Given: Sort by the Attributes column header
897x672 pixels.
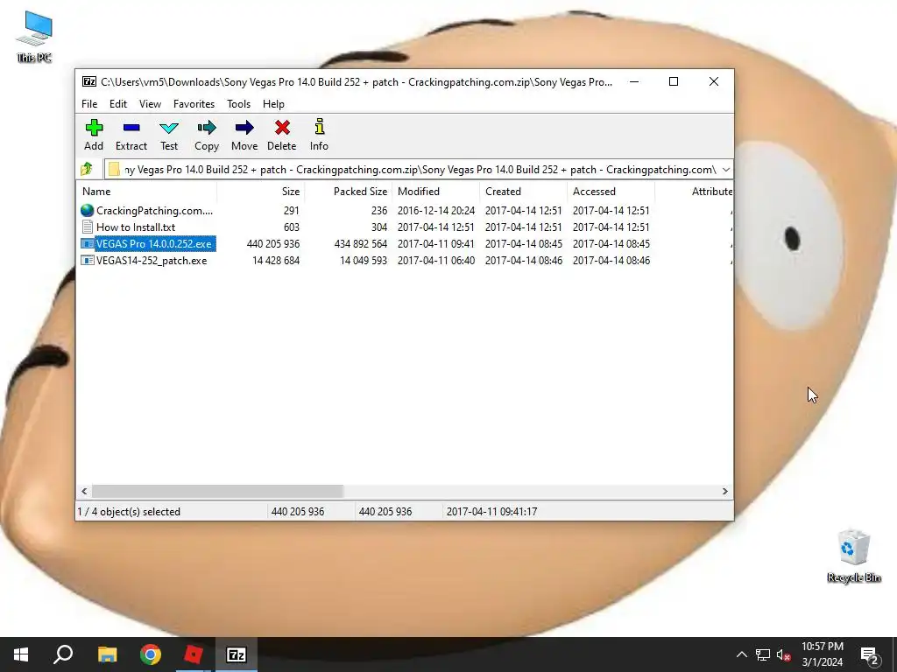Looking at the screenshot, I should (694, 192).
